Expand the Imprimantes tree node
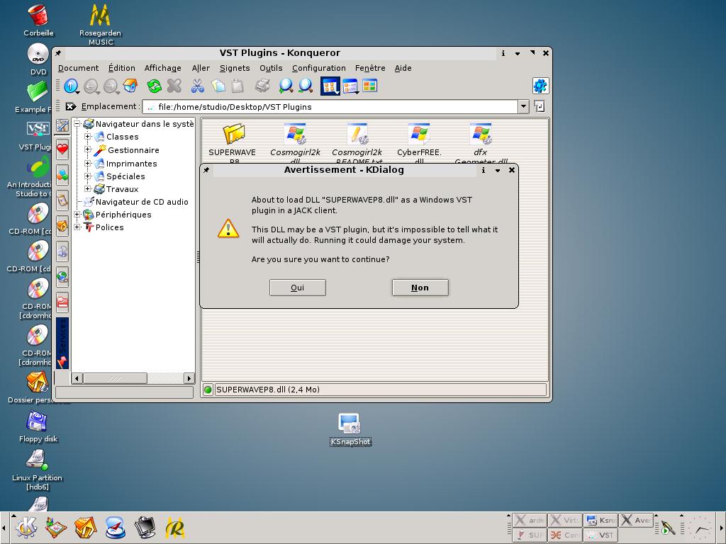The width and height of the screenshot is (726, 544). [88, 164]
